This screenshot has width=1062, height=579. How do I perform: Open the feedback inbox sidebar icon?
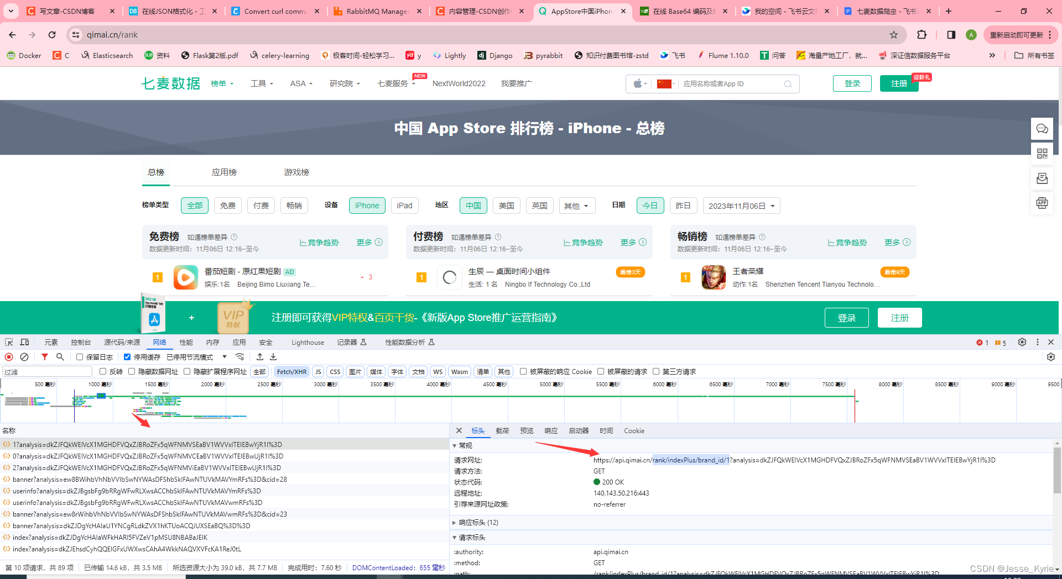1042,178
